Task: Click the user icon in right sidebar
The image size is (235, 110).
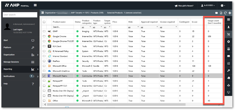Action: click(x=229, y=27)
